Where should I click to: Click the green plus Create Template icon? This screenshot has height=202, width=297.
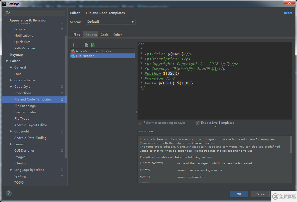[73, 45]
